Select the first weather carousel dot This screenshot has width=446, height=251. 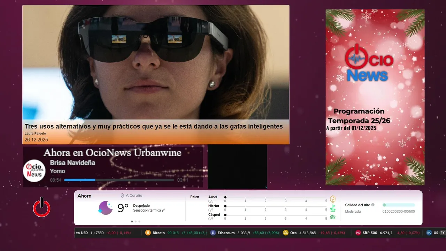132,221
